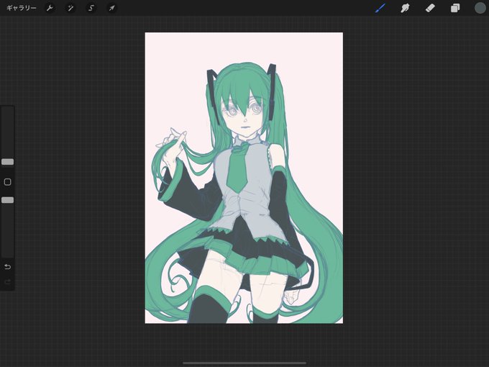Open the Layers panel
This screenshot has height=367, width=489.
click(x=455, y=8)
